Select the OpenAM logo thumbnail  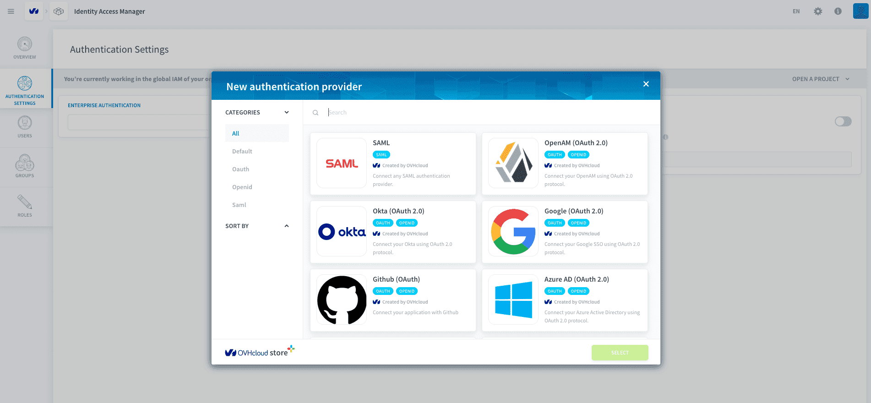coord(513,163)
